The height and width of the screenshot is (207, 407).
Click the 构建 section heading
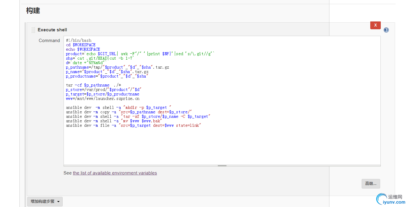tap(33, 11)
